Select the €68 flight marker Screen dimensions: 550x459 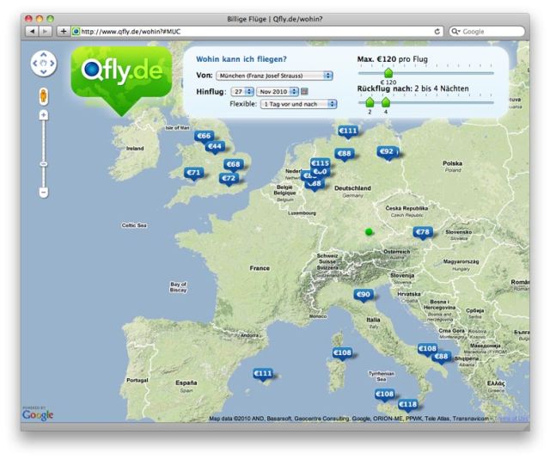point(233,165)
